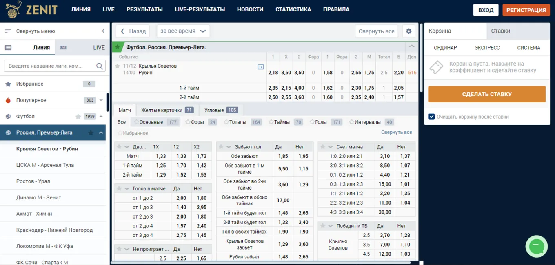Click the TV broadcast icon for Крылья Советов
This screenshot has width=555, height=265.
[261, 67]
